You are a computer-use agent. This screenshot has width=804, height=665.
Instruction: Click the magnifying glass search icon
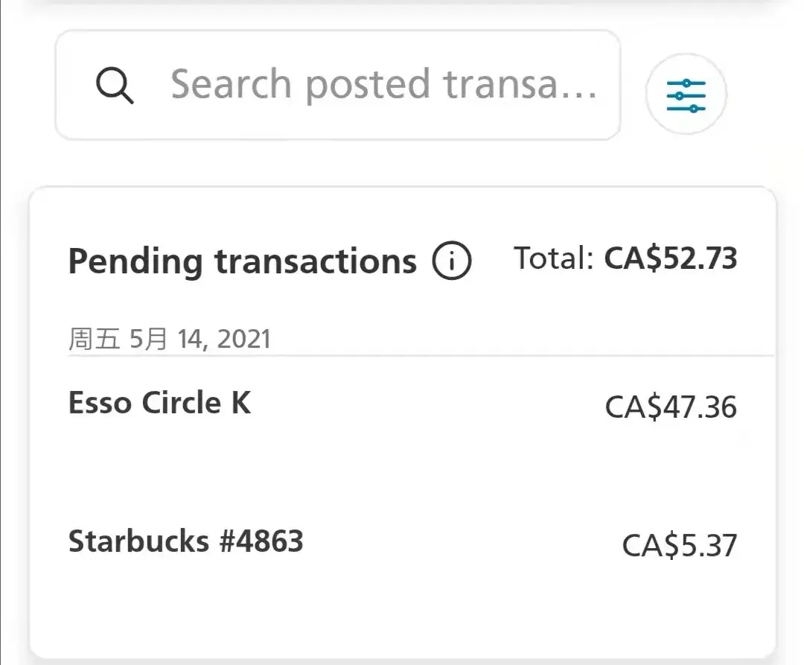pos(115,86)
